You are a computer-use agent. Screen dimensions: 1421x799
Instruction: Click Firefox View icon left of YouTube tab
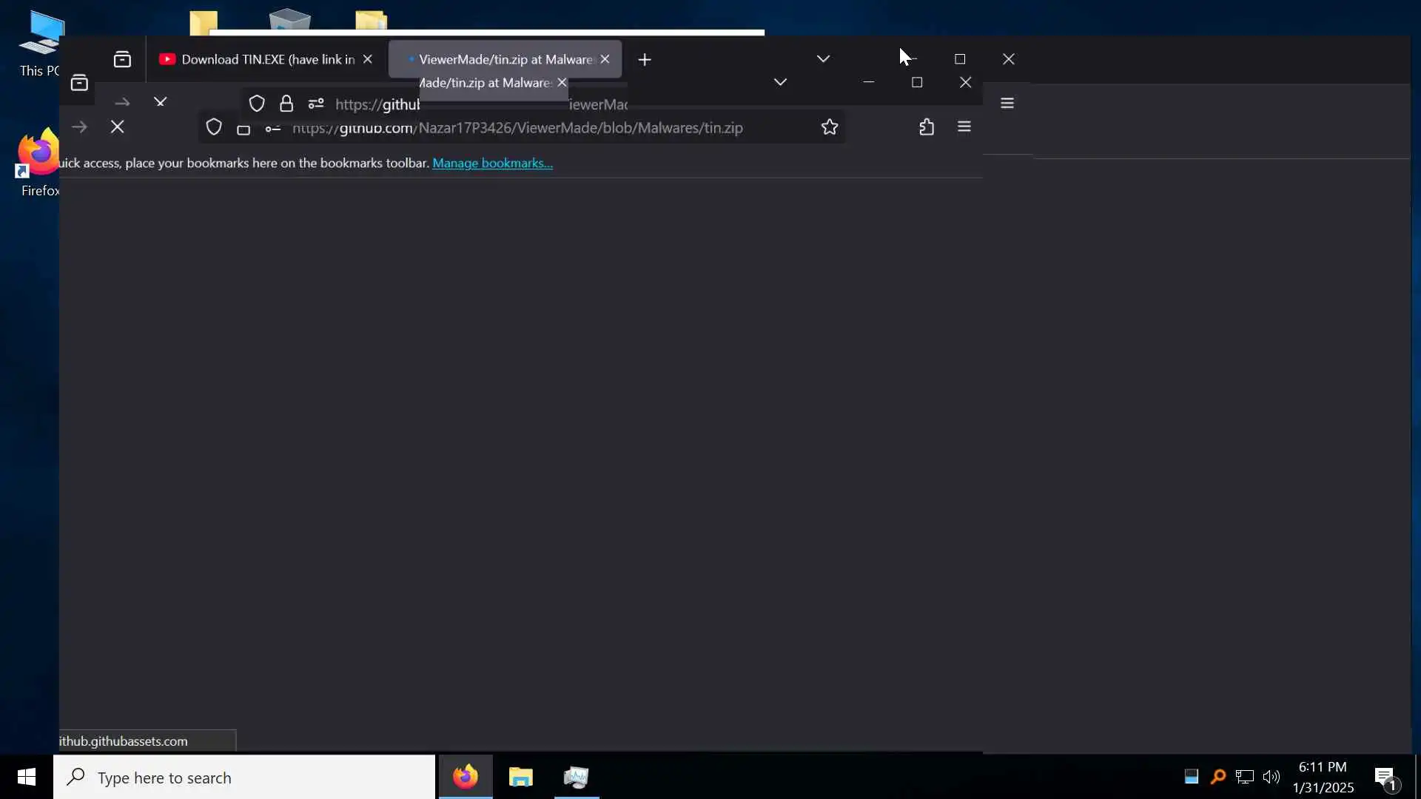coord(122,59)
